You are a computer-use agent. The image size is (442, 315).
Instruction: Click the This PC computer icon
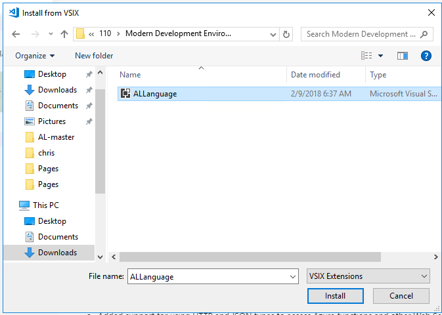[x=24, y=205]
